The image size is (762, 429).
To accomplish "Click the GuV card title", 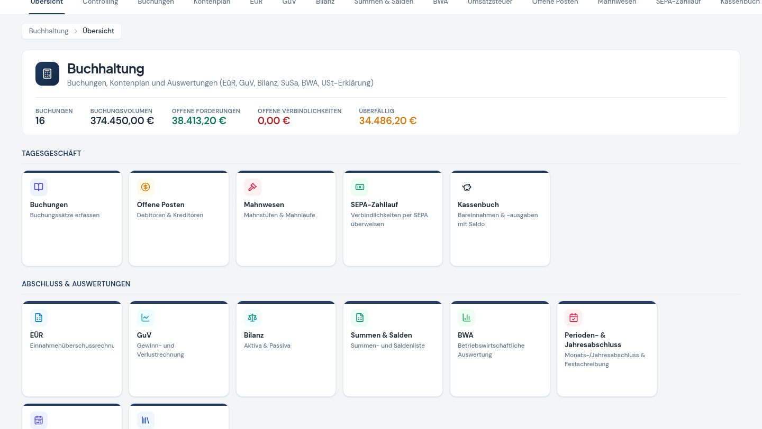I will pos(144,335).
